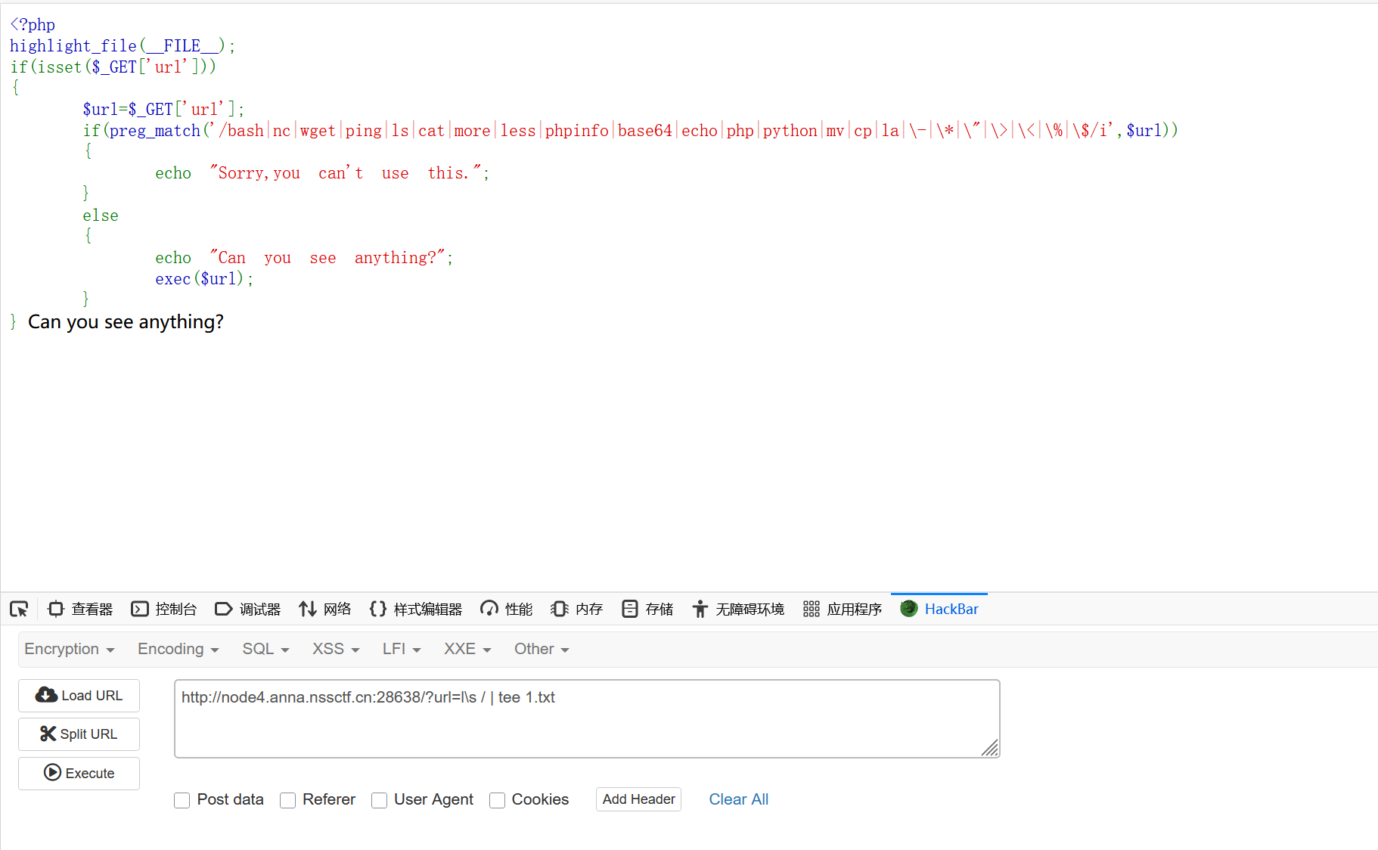Switch to the 调试器 debugger tab

click(x=248, y=609)
